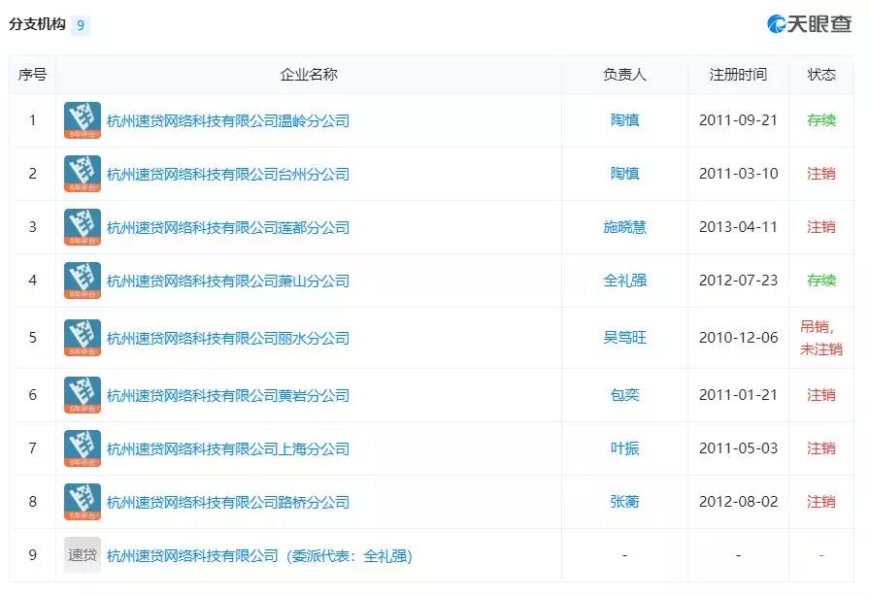Click the 存续 status in 温岭分公司 row
870x596 pixels.
[821, 119]
